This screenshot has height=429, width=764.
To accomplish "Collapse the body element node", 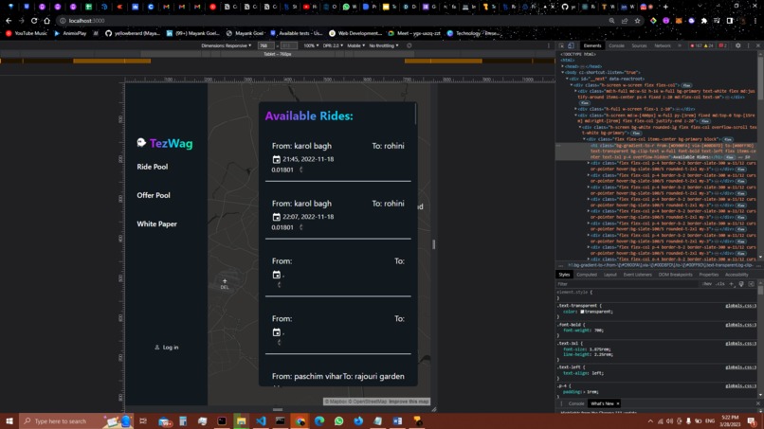I will tap(563, 73).
